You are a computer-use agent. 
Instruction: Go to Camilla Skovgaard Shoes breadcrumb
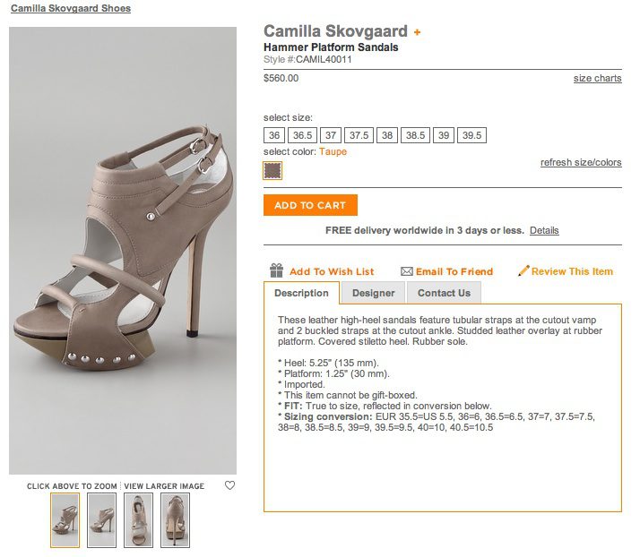pos(71,8)
